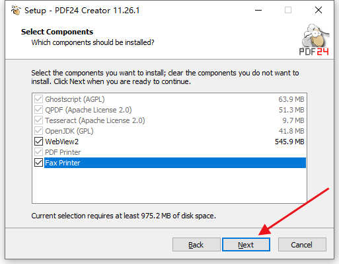Click the PDF Printer checkbox

(x=38, y=152)
